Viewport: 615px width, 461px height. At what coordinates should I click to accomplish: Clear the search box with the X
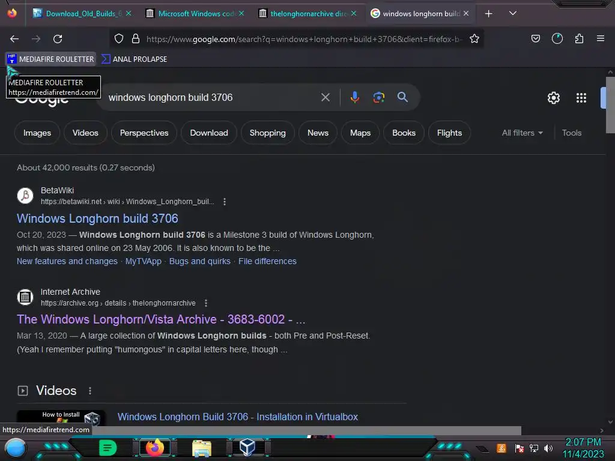(x=325, y=97)
